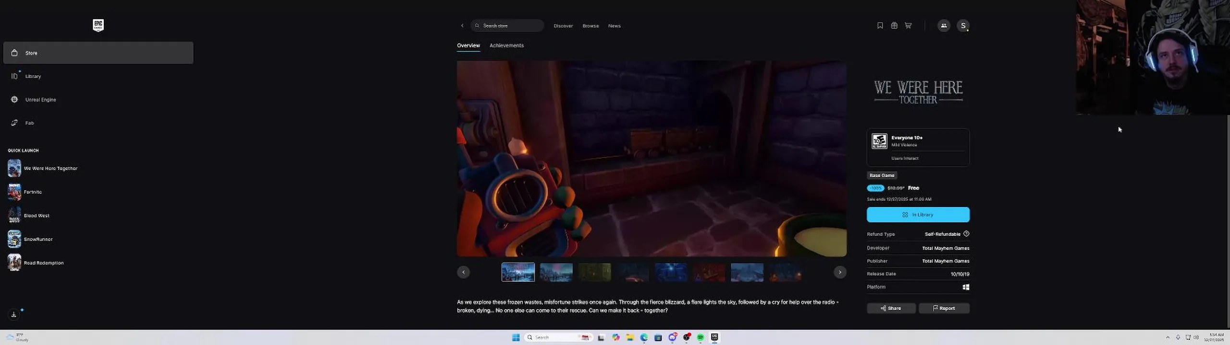Select the second media thumbnail
The height and width of the screenshot is (345, 1230).
(x=556, y=272)
